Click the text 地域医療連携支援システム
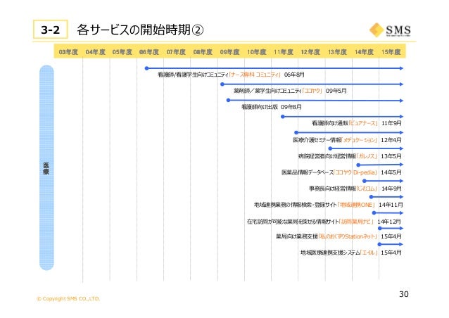Viewport: 449px width, 318px height. click(330, 253)
